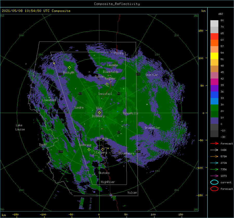Click the orange 60–57 dBZ swatch
The height and width of the screenshot is (218, 234).
coord(214,43)
